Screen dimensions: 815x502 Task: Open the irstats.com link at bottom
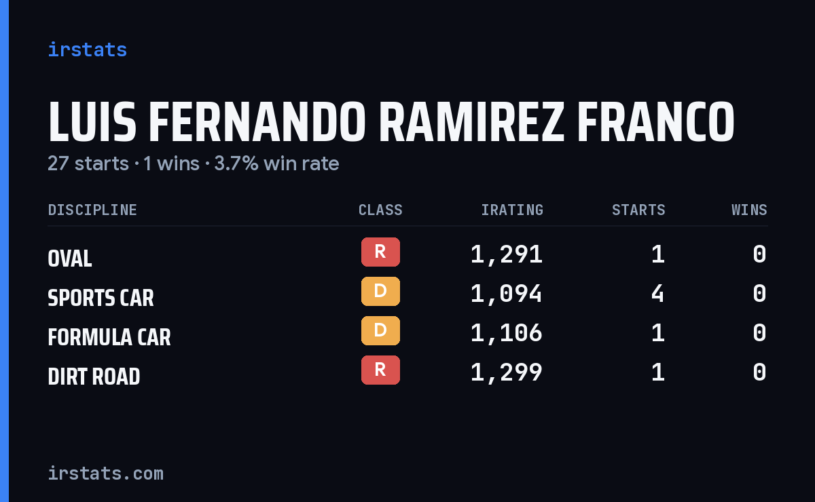pos(105,473)
